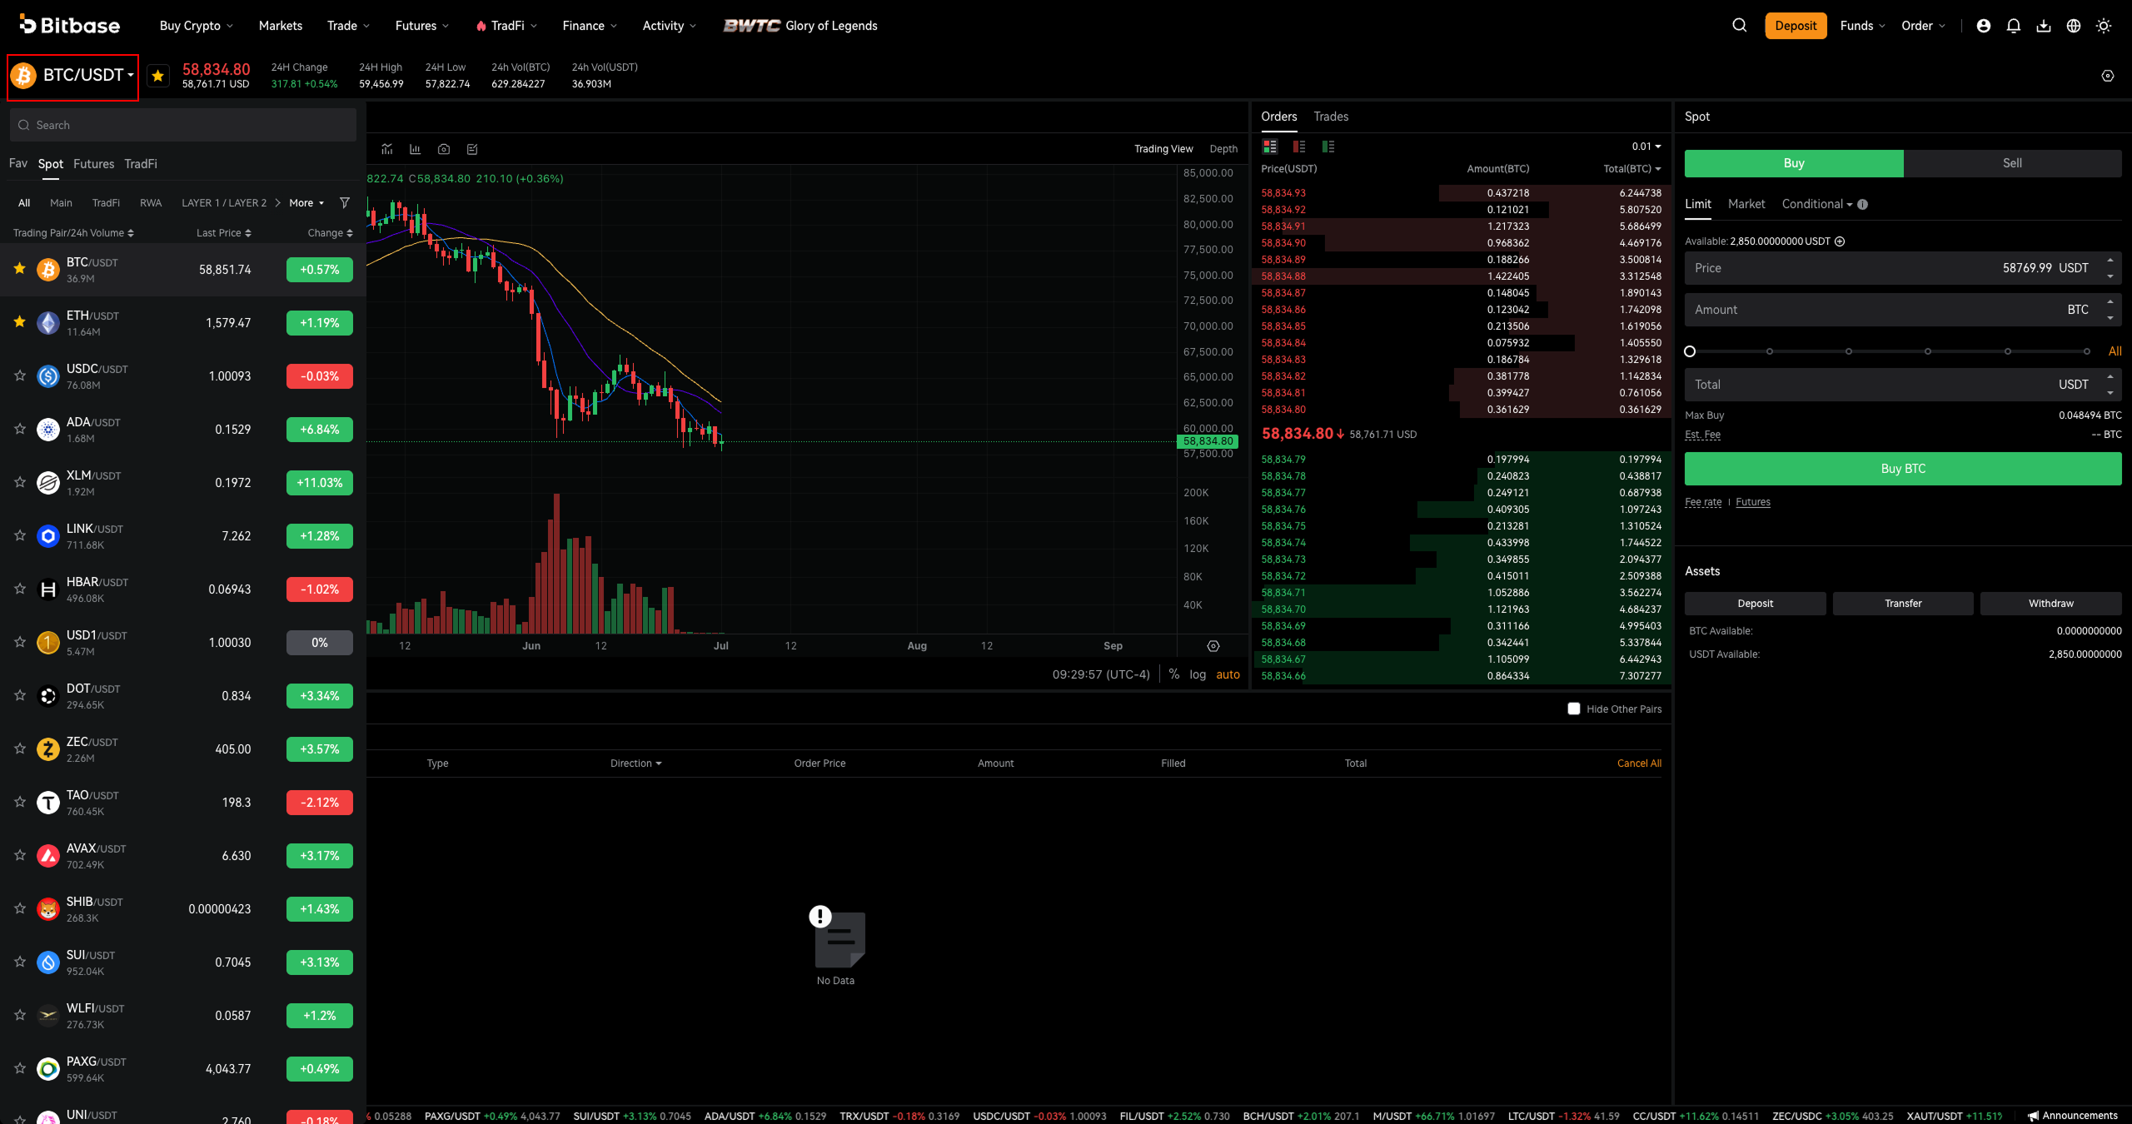Favorite the LINK/USDT pair
This screenshot has height=1124, width=2132.
tap(20, 535)
